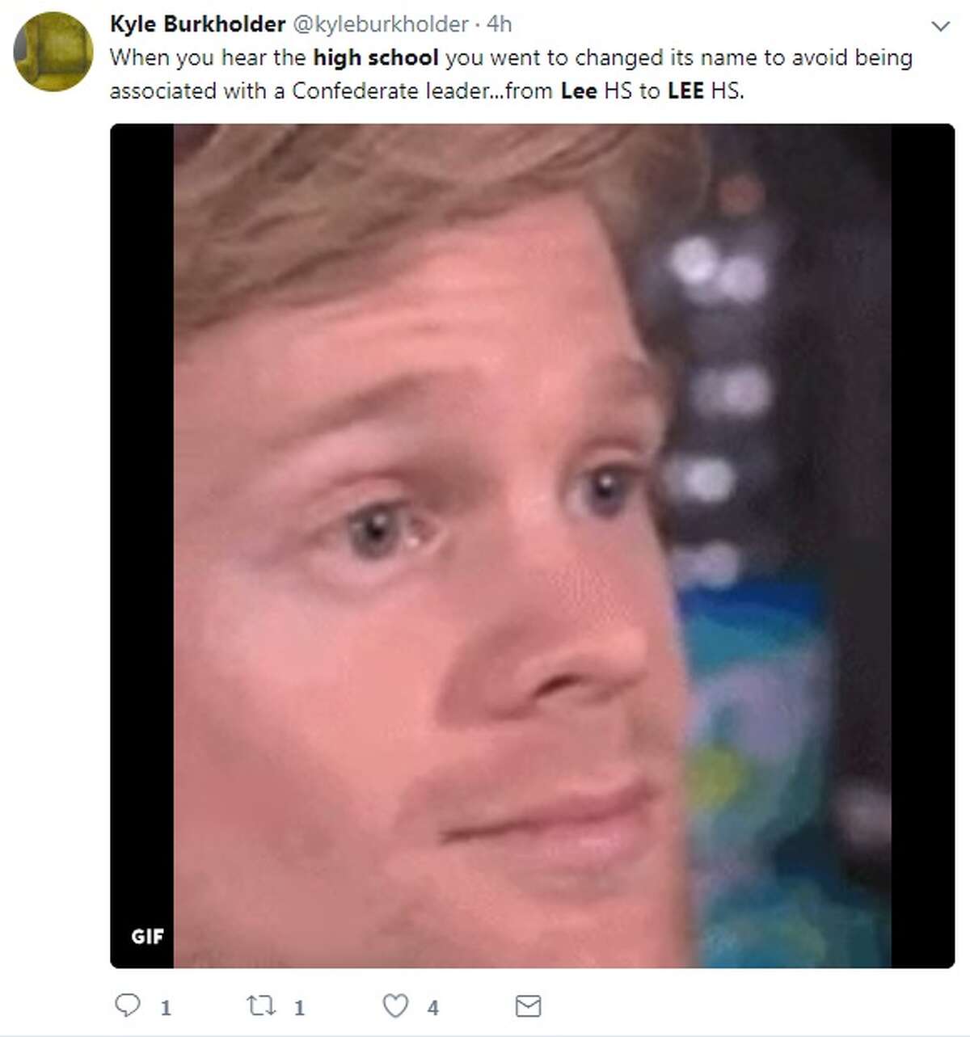Click the bold "LEE" word in tweet
The image size is (970, 1037).
pos(685,91)
